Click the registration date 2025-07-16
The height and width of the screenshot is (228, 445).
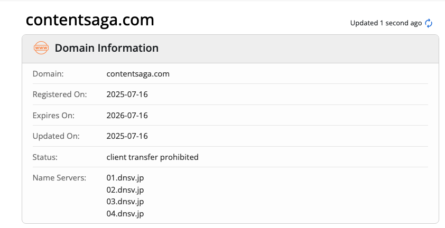[x=127, y=94]
